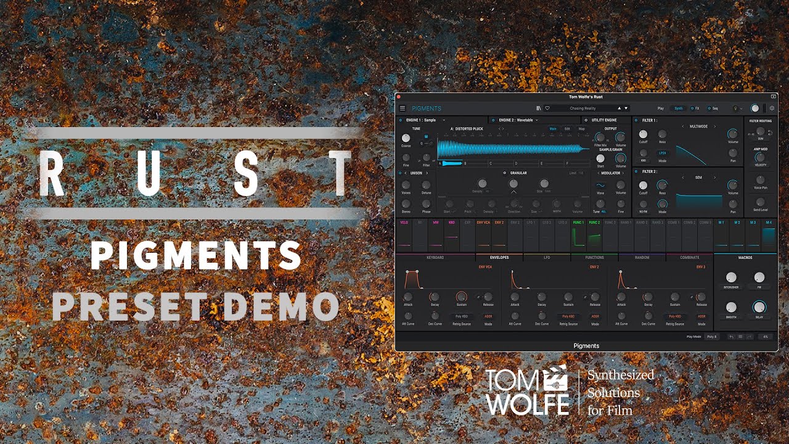Favorite the preset with the heart icon
The width and height of the screenshot is (789, 444).
547,109
